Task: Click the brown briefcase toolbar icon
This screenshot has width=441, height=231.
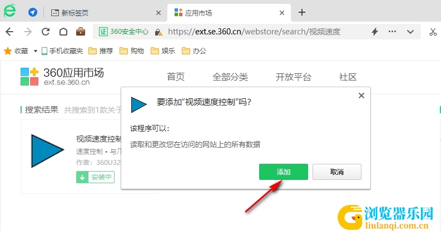Action: [81, 32]
